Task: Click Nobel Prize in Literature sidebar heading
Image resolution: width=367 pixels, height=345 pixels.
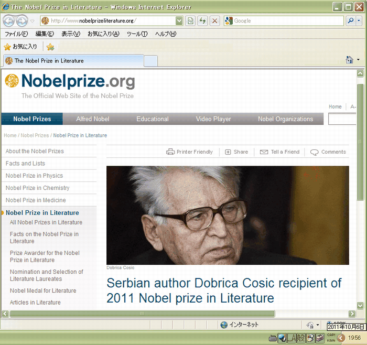Action: 42,213
